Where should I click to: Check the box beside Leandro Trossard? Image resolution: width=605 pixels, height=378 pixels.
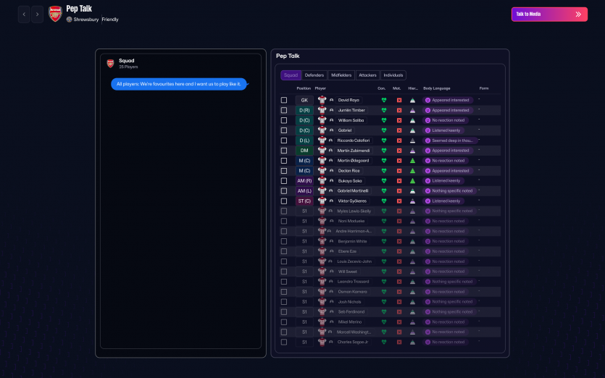pyautogui.click(x=284, y=282)
